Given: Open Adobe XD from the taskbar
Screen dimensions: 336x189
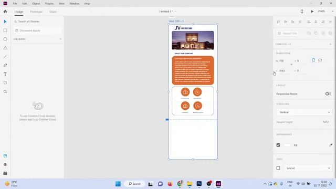Looking at the screenshot, I should (218, 184).
